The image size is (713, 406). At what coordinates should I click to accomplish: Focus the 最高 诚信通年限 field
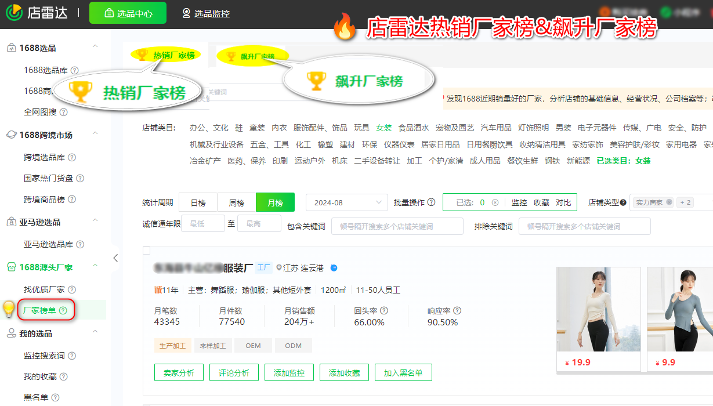(259, 223)
